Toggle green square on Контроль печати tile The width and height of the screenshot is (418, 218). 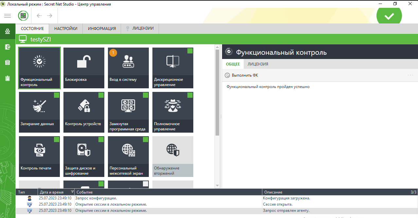coord(57,139)
